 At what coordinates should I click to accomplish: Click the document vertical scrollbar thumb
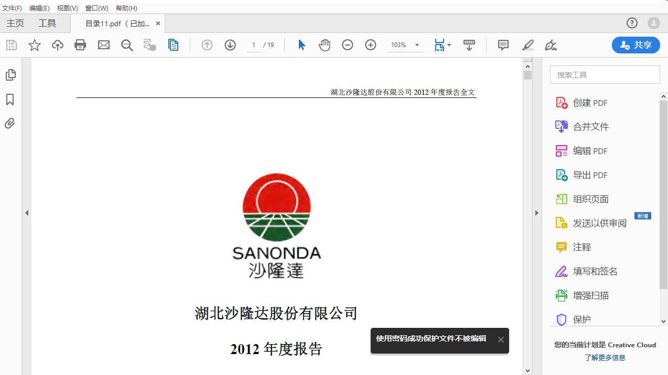click(527, 75)
